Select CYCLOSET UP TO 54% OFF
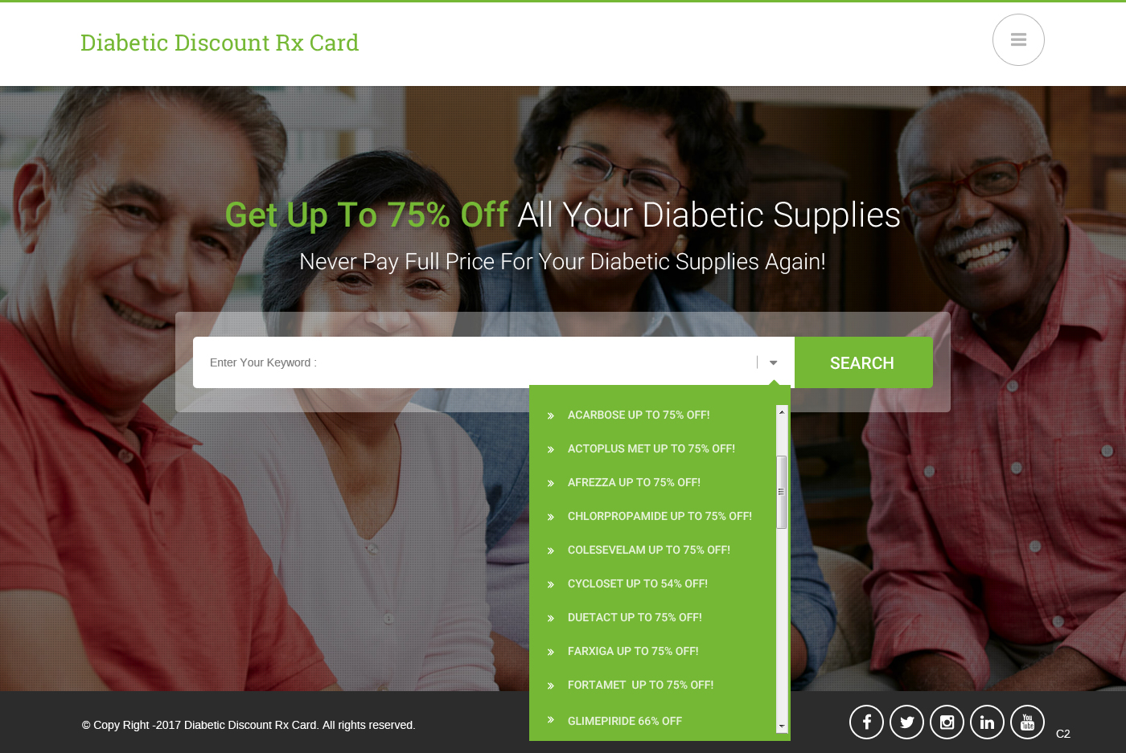 (638, 583)
